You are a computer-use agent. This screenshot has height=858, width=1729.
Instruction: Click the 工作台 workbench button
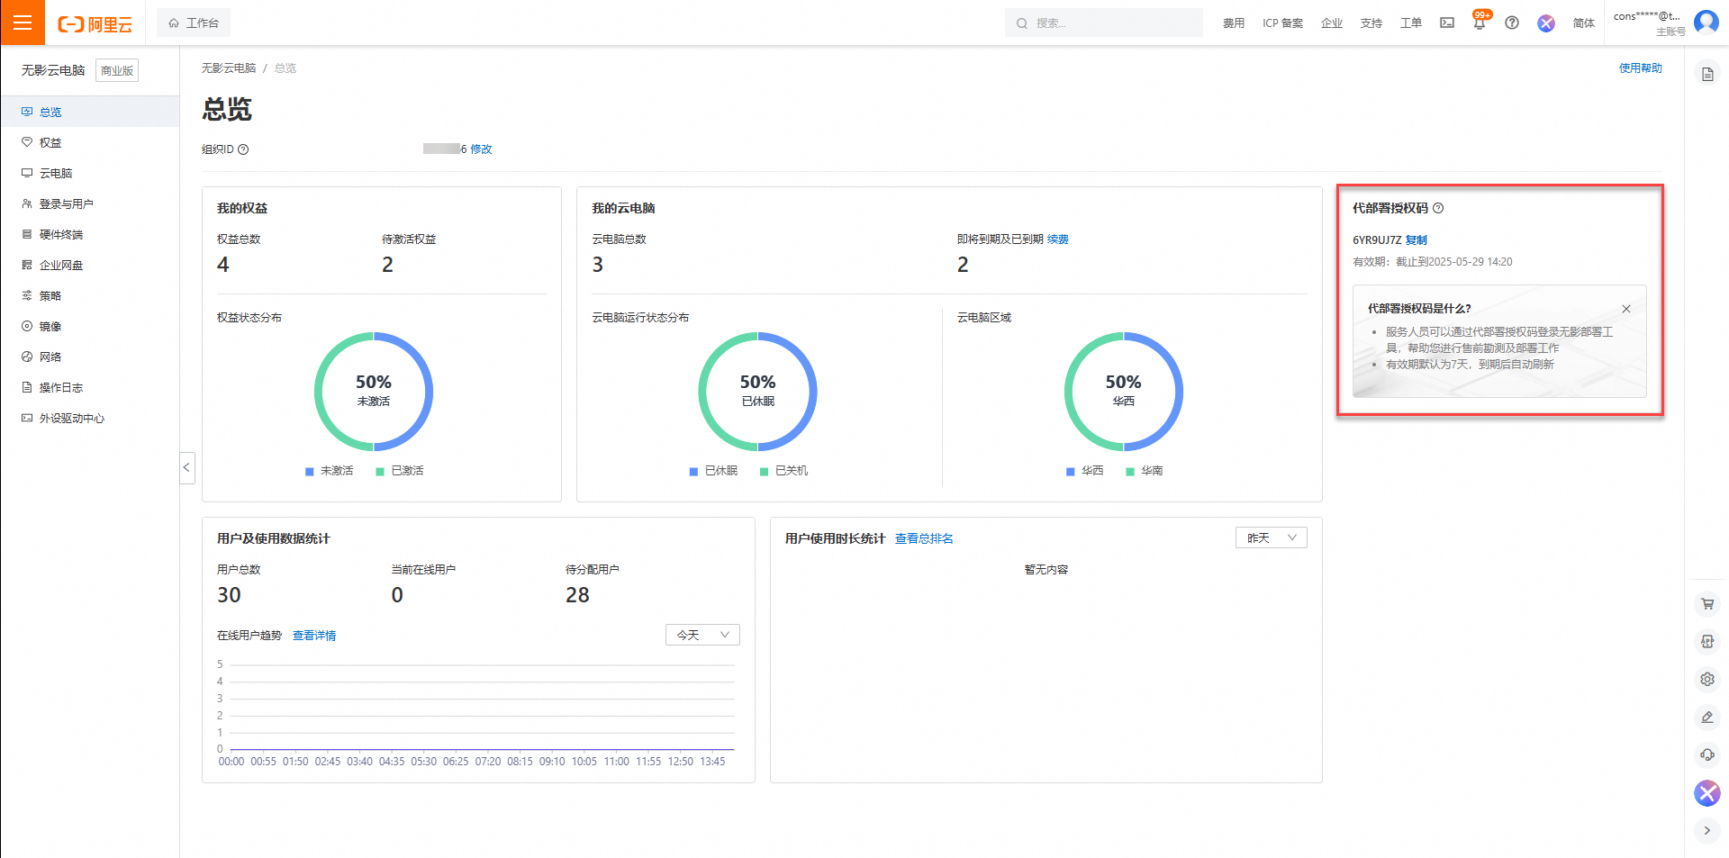[194, 23]
